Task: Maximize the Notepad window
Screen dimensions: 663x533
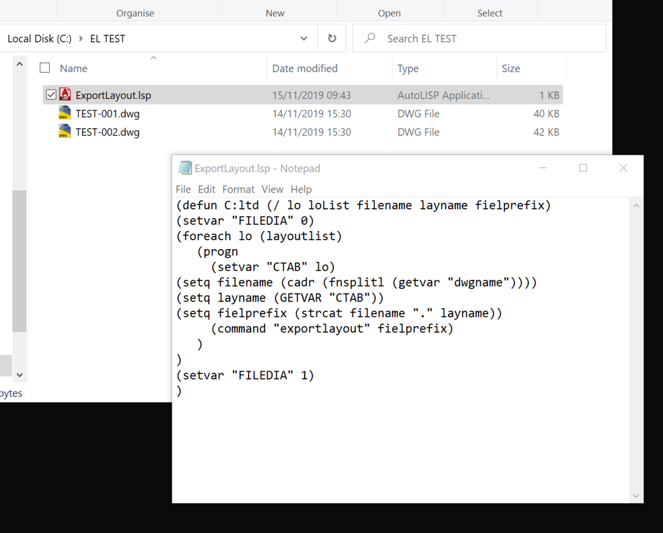Action: click(x=583, y=168)
